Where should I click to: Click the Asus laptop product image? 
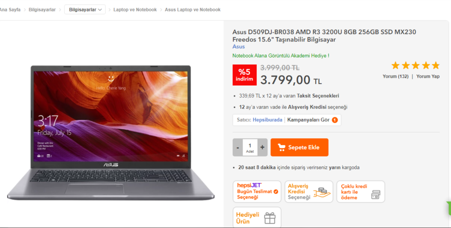click(x=111, y=132)
